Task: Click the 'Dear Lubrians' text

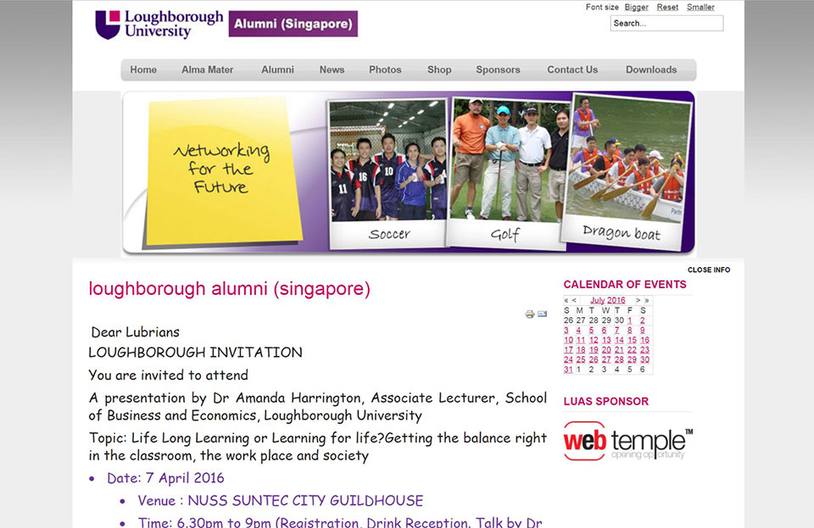Action: pyautogui.click(x=135, y=332)
